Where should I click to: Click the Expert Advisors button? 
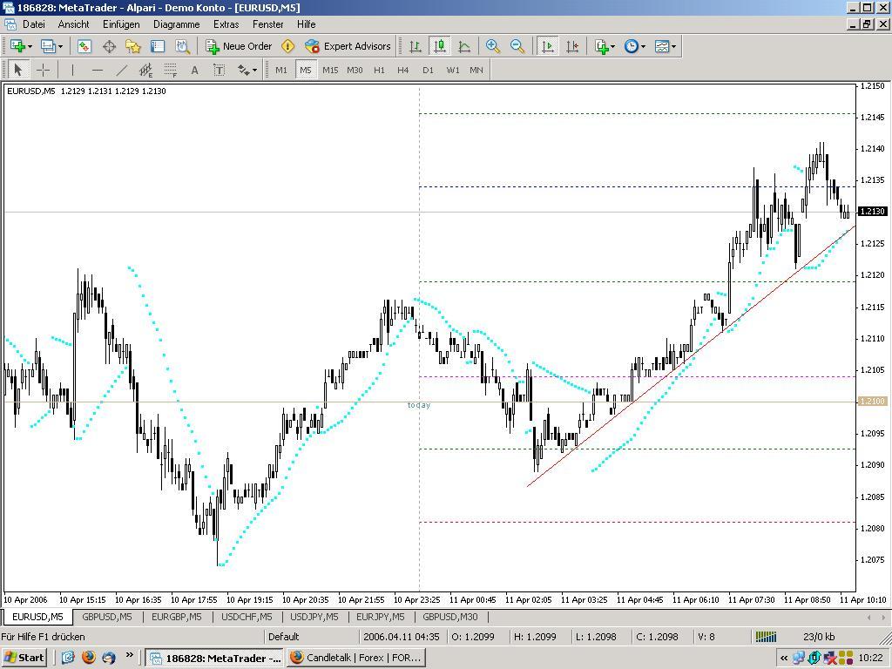[348, 46]
